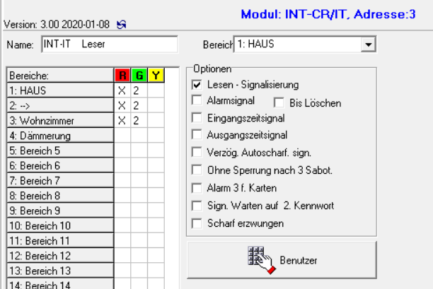Tick the Scharf erzwungen checkbox
The image size is (433, 289).
tap(197, 223)
